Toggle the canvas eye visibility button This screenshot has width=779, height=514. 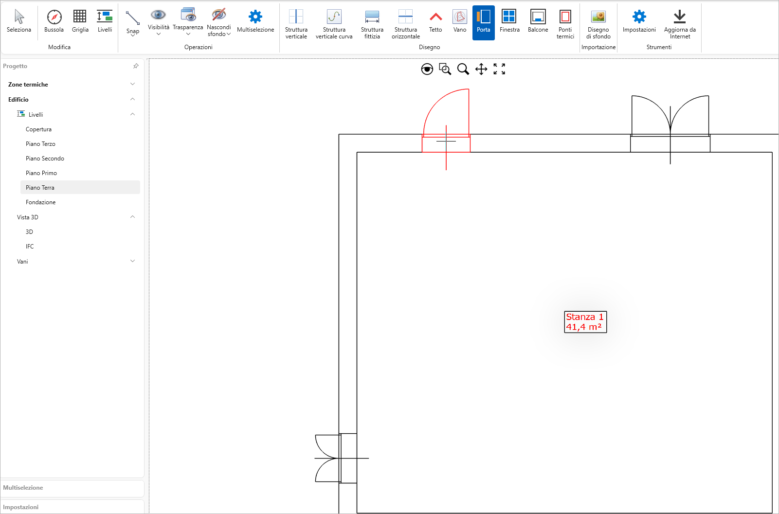[x=427, y=69]
